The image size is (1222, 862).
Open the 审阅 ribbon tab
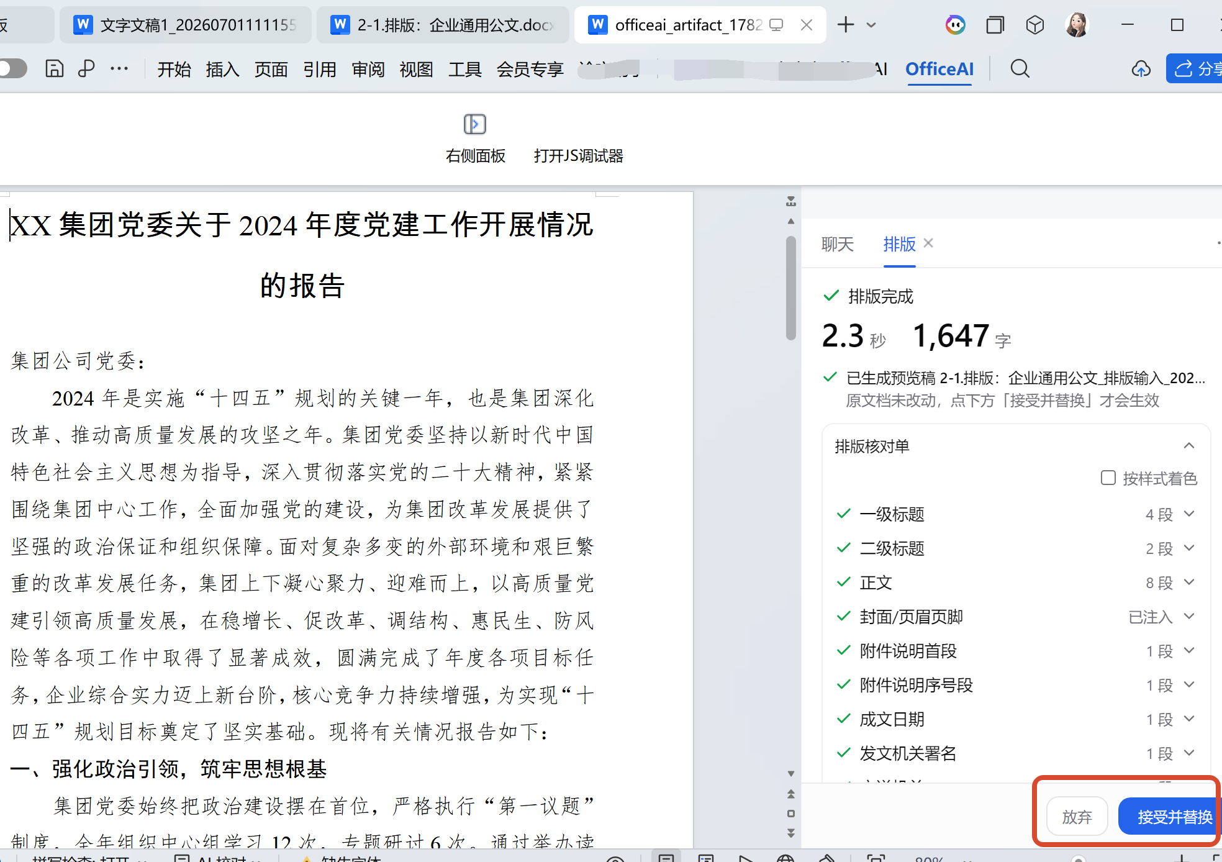pyautogui.click(x=368, y=69)
